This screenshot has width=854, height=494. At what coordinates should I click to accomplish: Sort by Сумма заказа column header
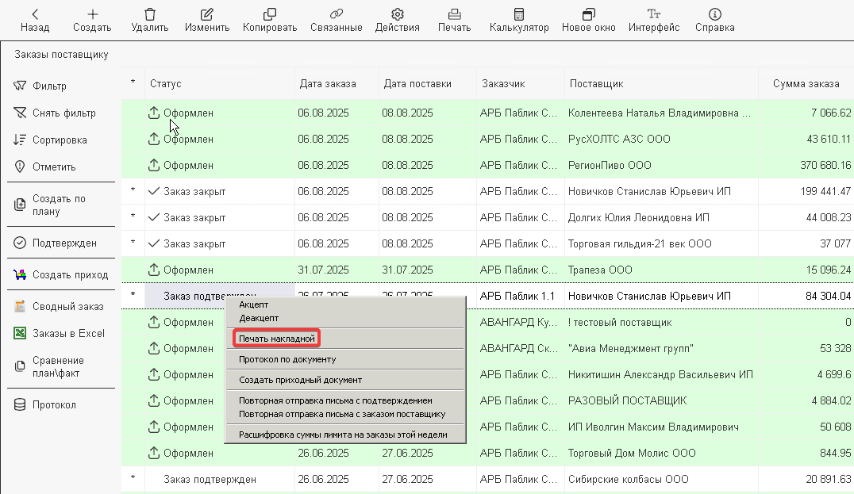(806, 83)
